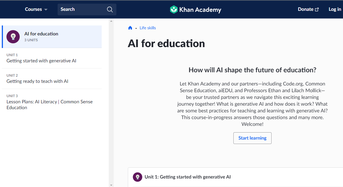The height and width of the screenshot is (187, 343).
Task: Open the Khan Academy leaf logo
Action: click(174, 9)
